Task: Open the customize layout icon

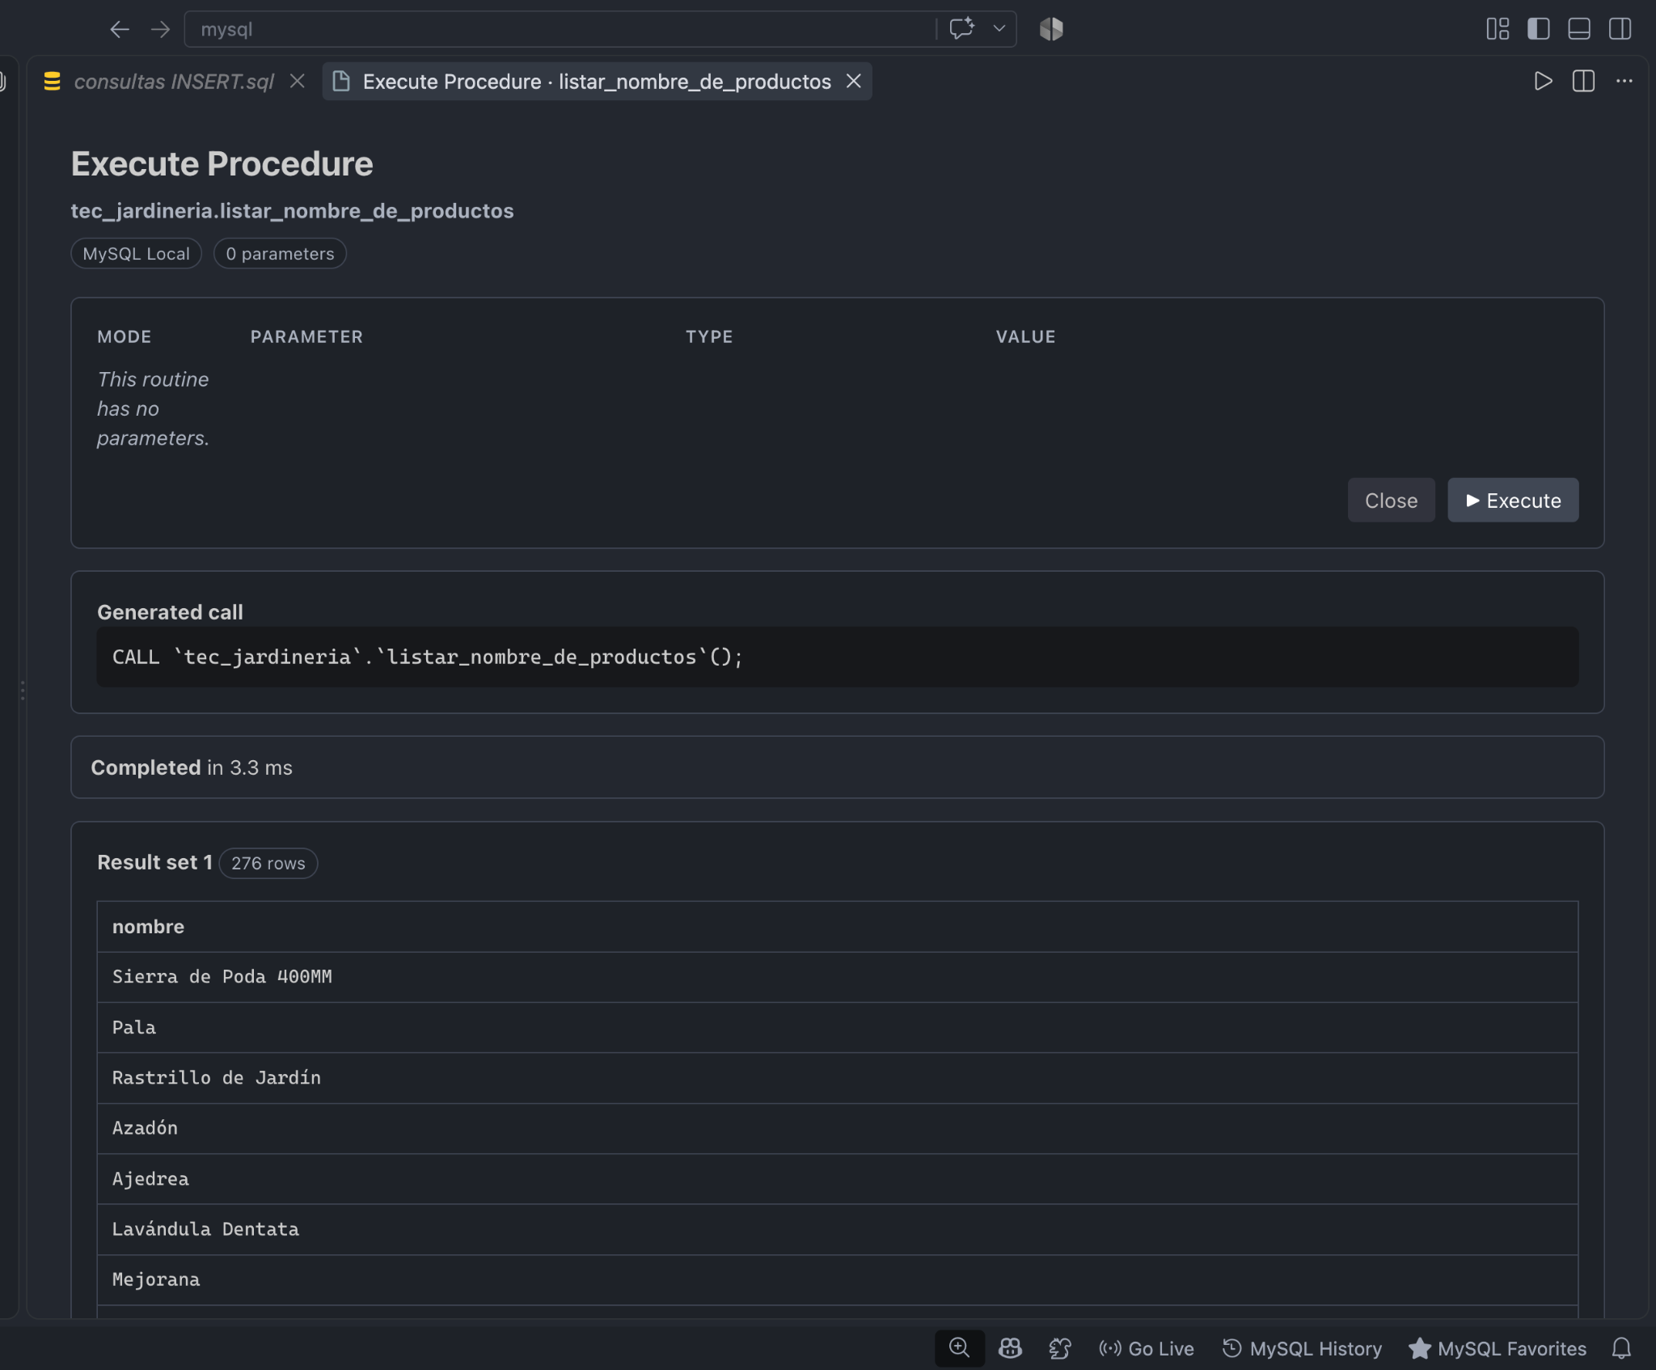Action: [x=1498, y=29]
